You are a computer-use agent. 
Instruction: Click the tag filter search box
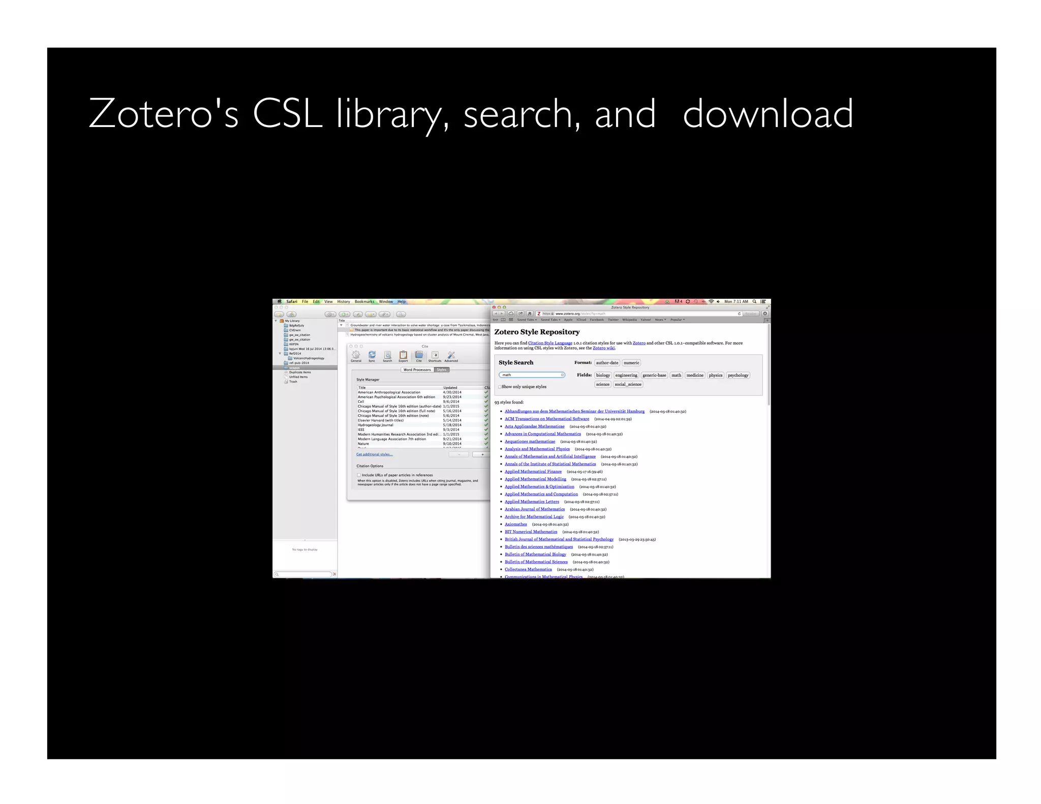(x=303, y=574)
